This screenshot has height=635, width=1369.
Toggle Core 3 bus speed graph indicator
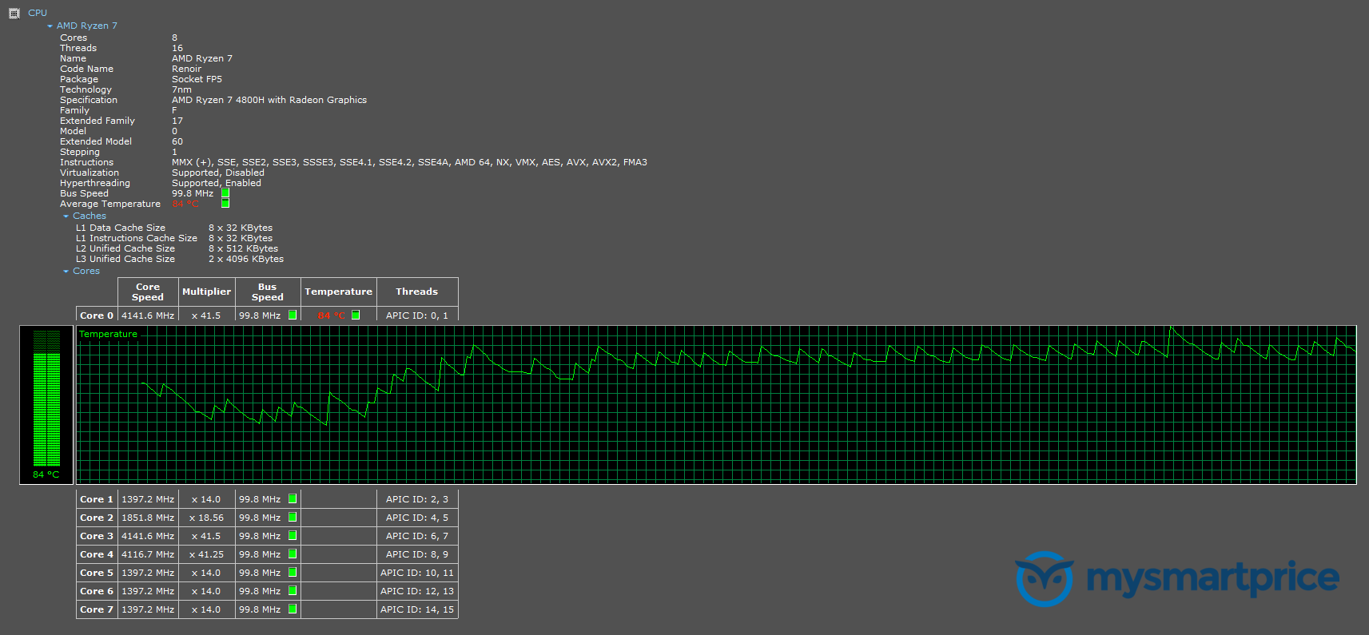click(293, 535)
